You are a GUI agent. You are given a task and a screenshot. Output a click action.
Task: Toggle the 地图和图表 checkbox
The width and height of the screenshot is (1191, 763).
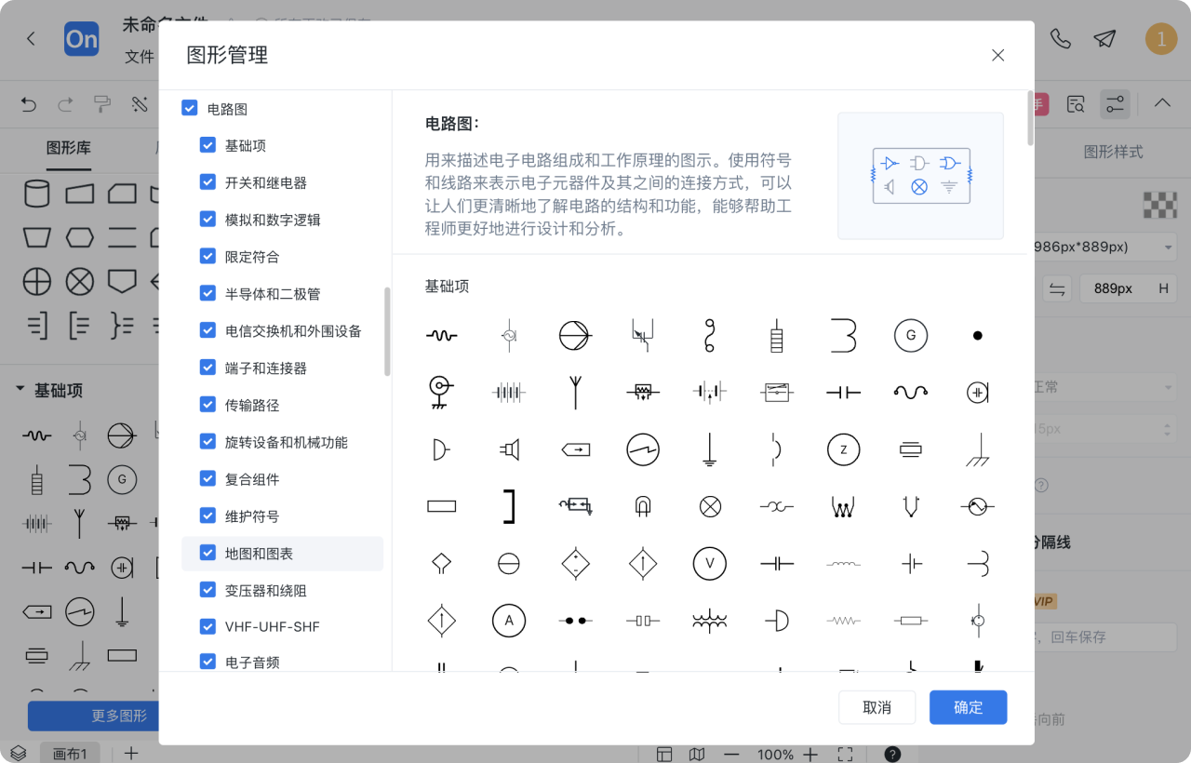tap(207, 552)
